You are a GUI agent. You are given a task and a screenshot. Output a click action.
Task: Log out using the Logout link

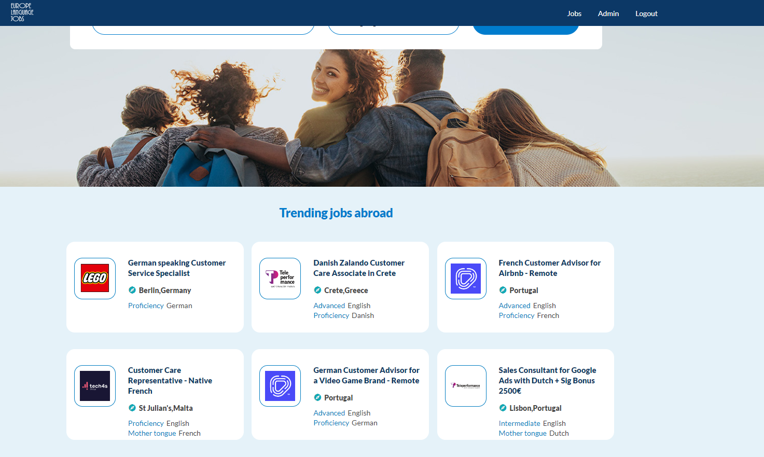pos(646,13)
